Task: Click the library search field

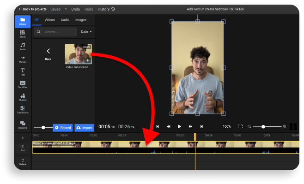Action: (55, 32)
